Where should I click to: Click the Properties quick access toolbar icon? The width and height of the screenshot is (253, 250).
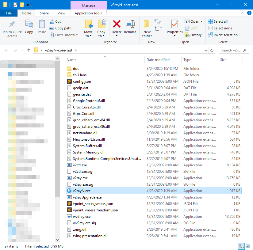point(15,5)
